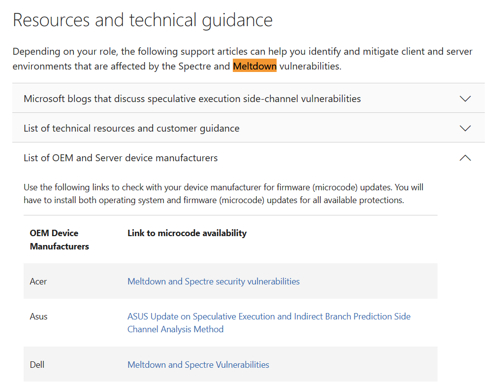Select the Asus manufacturer cell
504x386 pixels.
[38, 316]
